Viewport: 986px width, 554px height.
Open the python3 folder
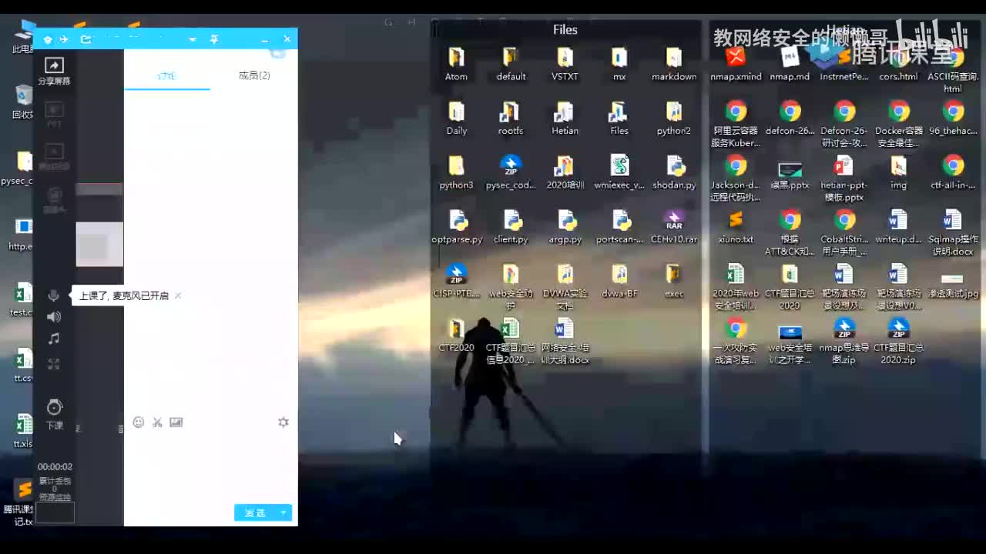[456, 173]
